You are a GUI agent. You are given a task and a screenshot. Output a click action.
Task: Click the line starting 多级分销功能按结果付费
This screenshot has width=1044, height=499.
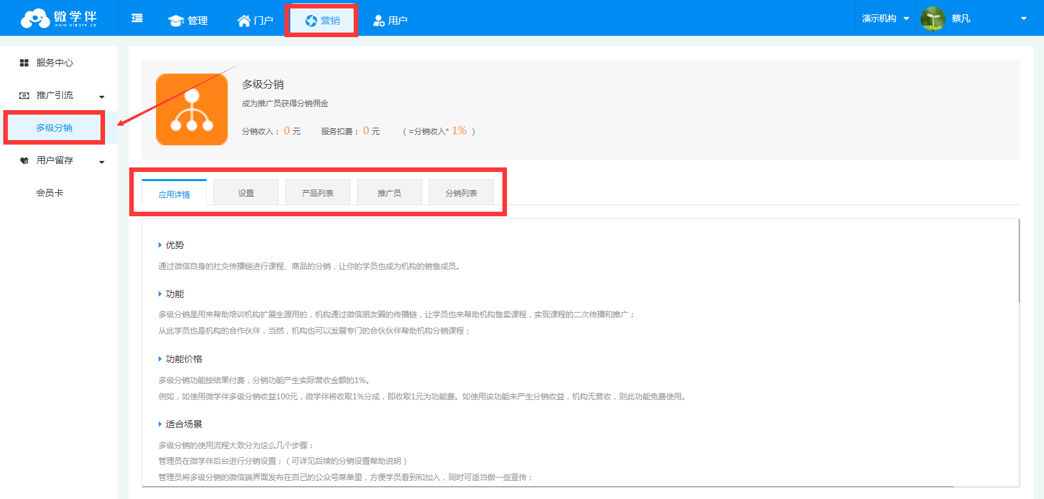(x=266, y=380)
